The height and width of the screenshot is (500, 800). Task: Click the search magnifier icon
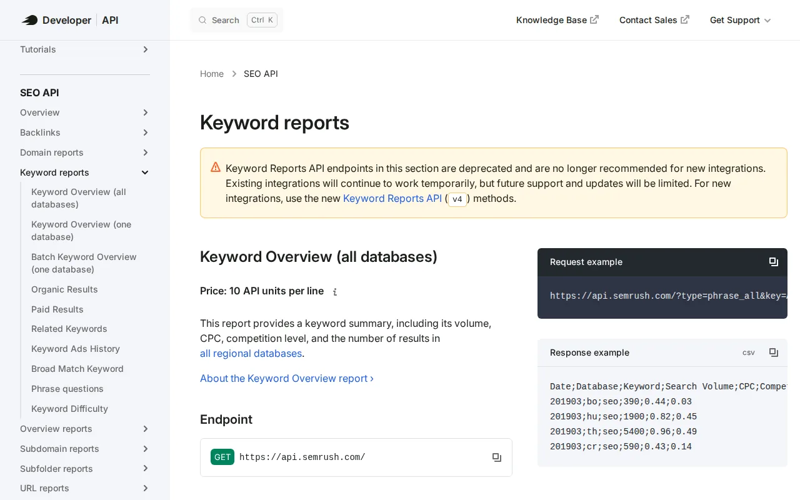(x=202, y=20)
